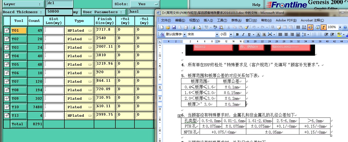Open the font size dropdown showing 小四

pyautogui.click(x=231, y=34)
